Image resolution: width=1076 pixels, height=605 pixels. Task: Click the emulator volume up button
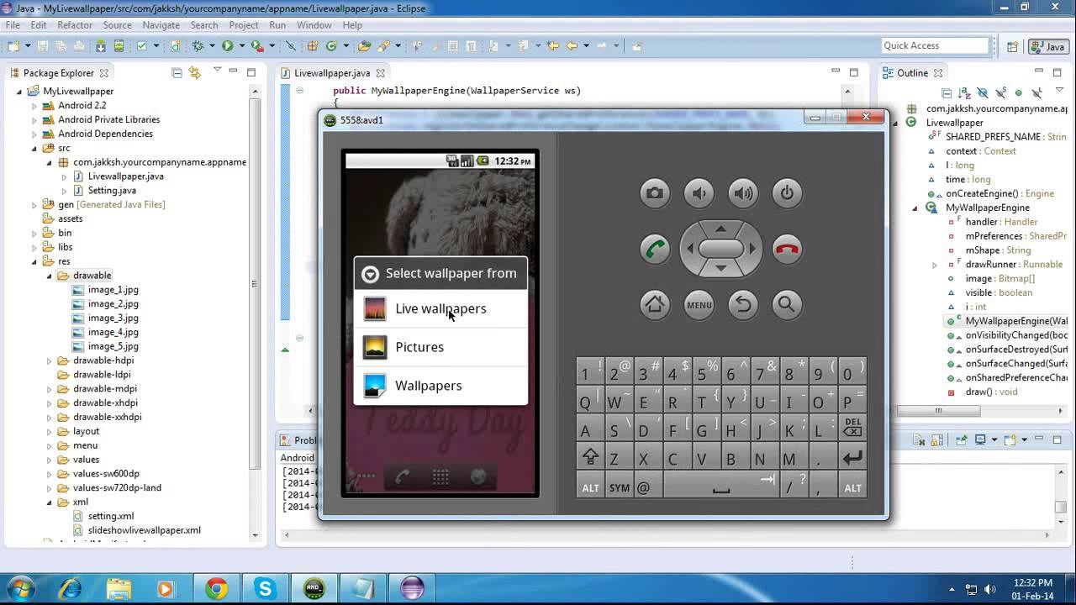coord(743,193)
